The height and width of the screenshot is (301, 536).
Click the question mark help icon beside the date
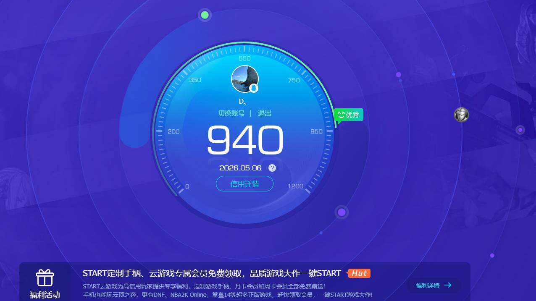272,168
